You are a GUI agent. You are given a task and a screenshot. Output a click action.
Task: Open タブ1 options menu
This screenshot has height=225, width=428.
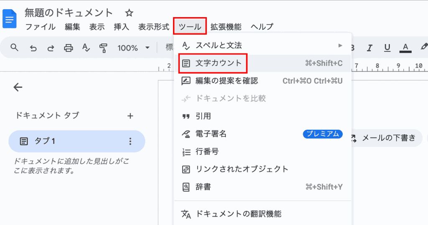pyautogui.click(x=130, y=141)
